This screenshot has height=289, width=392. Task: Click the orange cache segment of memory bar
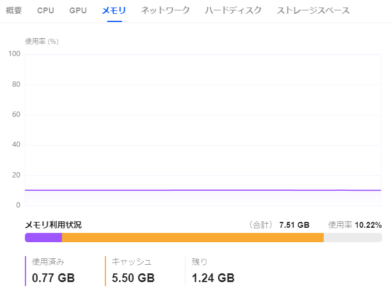[x=192, y=238]
